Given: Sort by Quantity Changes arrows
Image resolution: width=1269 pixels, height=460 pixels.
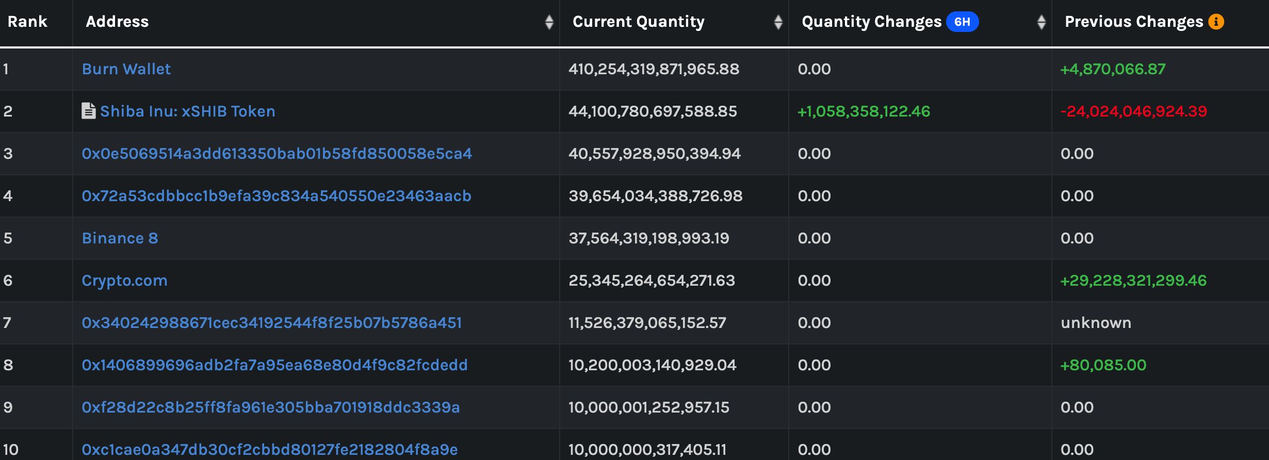Looking at the screenshot, I should click(x=1041, y=22).
